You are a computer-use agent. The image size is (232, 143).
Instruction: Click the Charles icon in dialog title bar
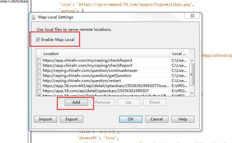tap(34, 17)
